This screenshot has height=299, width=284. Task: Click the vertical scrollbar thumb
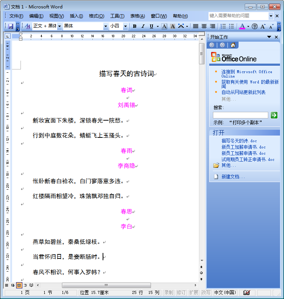point(202,54)
